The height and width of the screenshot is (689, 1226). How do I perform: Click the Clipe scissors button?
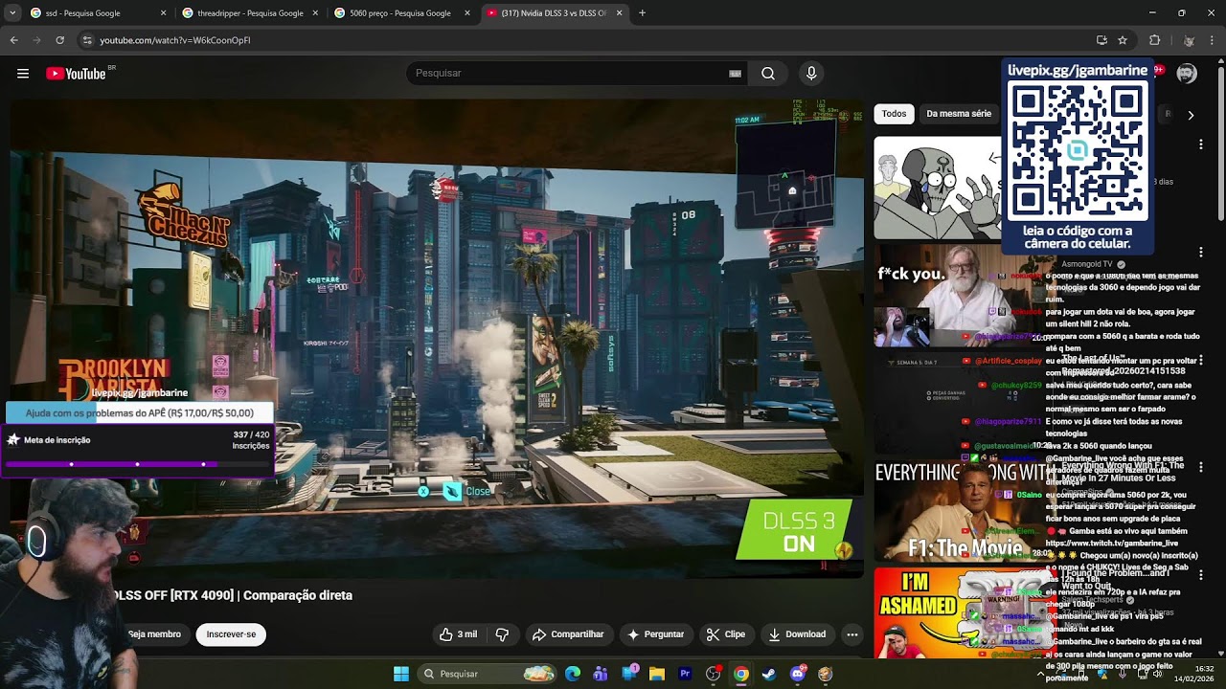click(x=726, y=634)
